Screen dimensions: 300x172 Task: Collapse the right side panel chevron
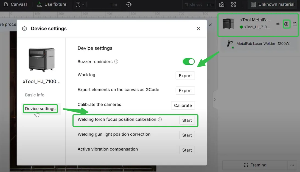[x=215, y=100]
